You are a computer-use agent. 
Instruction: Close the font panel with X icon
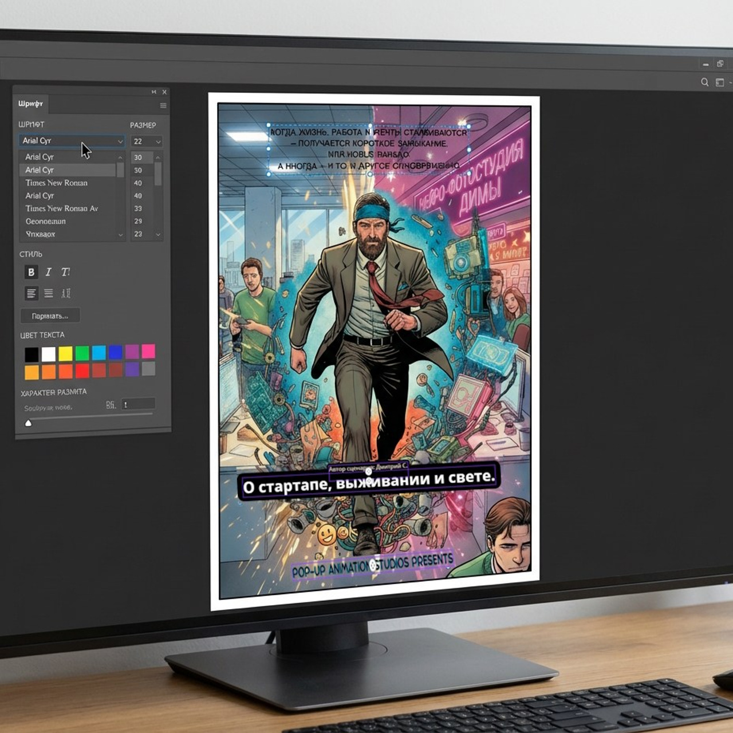point(164,92)
